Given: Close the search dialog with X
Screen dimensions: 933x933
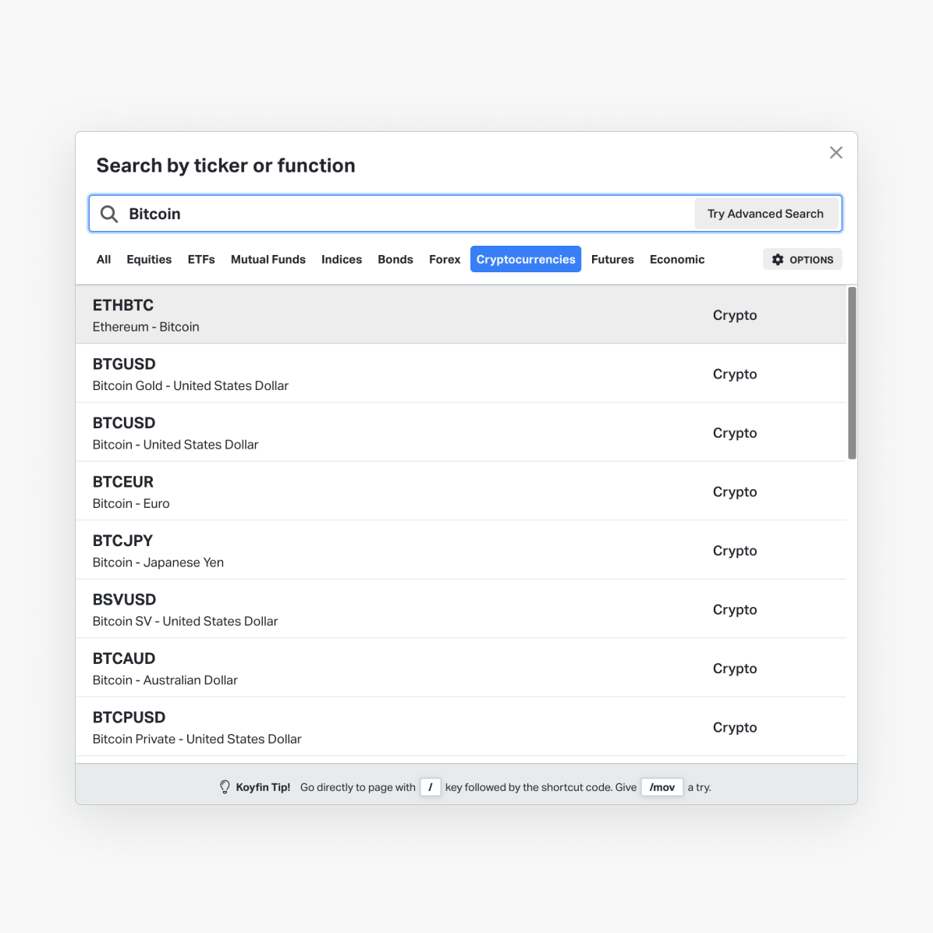Looking at the screenshot, I should tap(835, 153).
